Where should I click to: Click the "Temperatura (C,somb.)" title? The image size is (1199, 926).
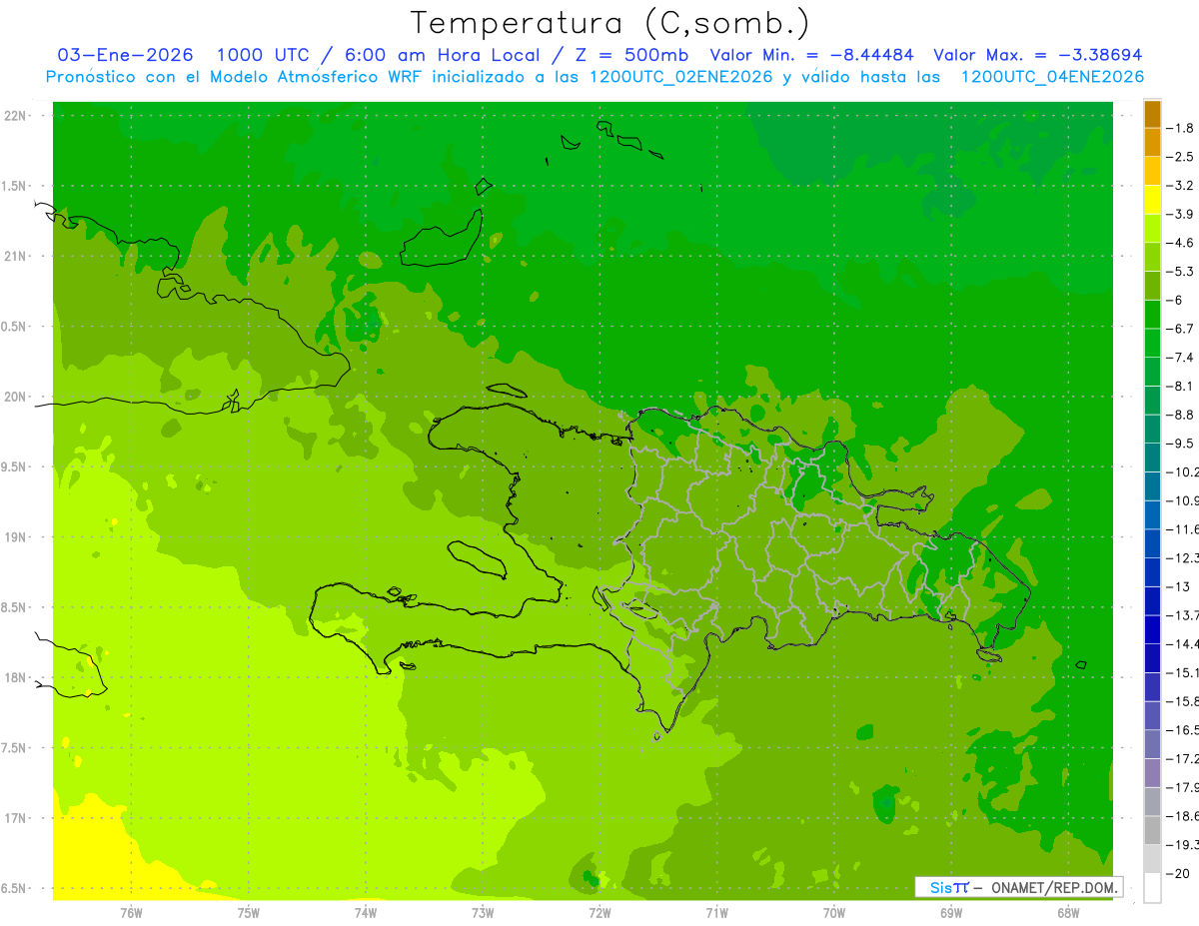coord(610,23)
